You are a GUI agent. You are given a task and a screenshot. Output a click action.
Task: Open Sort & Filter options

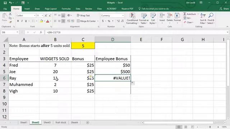coord(203,19)
